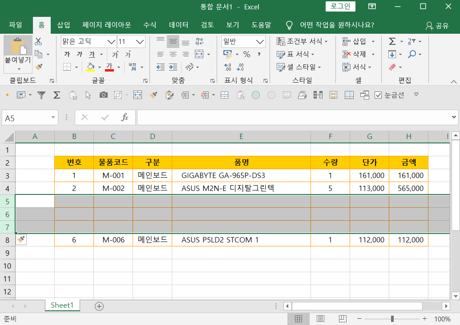Decrease indent button
Image resolution: width=460 pixels, height=325 pixels.
[x=160, y=67]
